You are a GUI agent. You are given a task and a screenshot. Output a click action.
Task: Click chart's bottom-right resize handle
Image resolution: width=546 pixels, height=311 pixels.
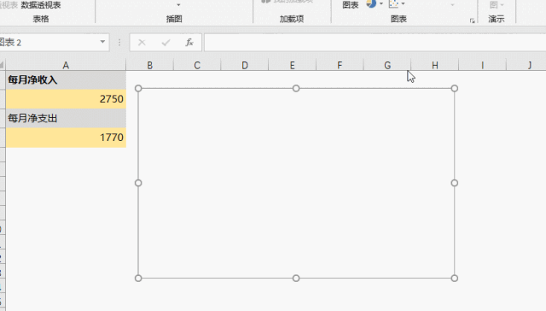455,279
